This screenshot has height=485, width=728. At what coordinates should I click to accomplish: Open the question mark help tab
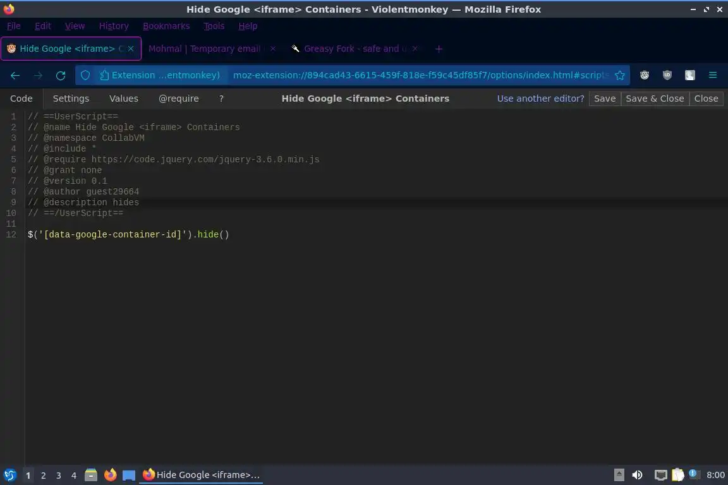tap(221, 99)
